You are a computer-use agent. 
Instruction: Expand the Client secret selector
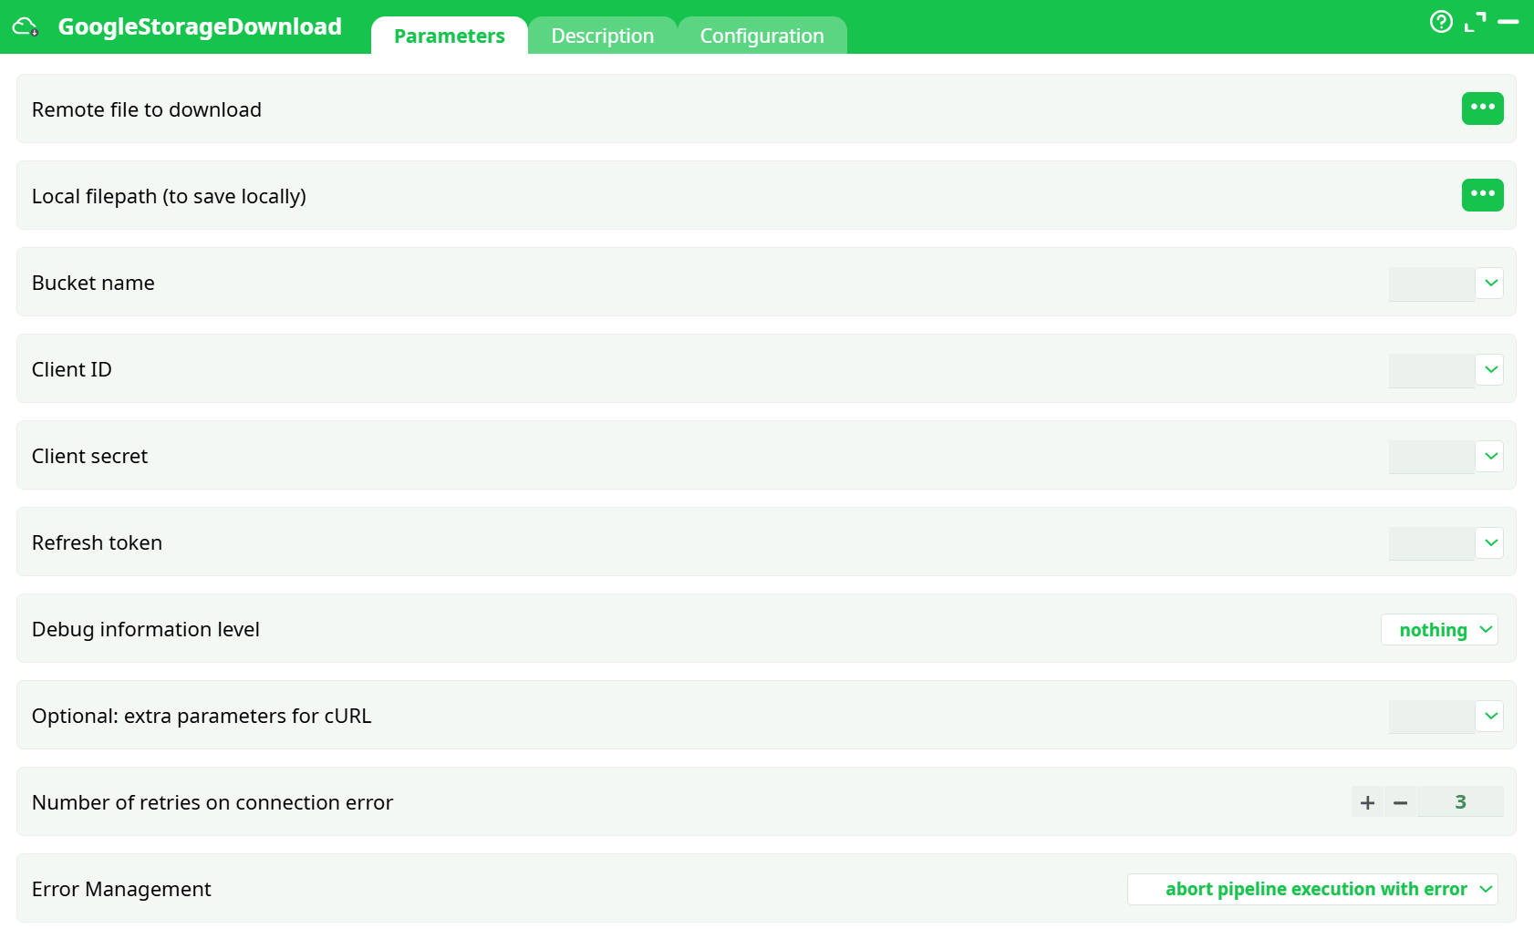coord(1489,457)
